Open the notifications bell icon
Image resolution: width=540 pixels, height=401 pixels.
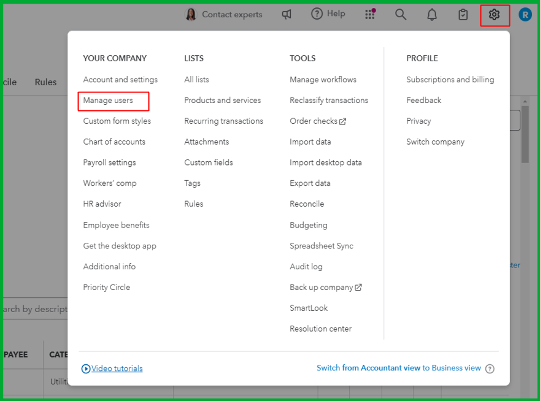tap(432, 14)
